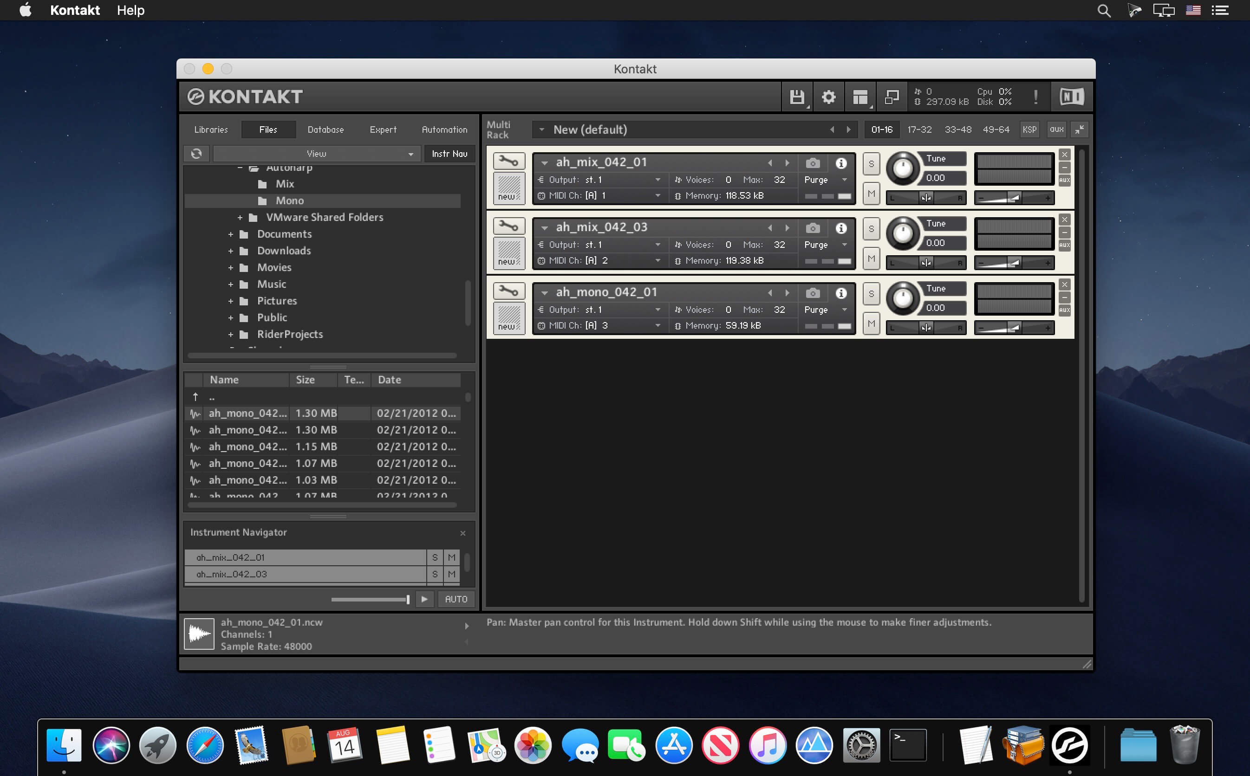Click the exclamation panic button
The height and width of the screenshot is (776, 1250).
(1035, 97)
